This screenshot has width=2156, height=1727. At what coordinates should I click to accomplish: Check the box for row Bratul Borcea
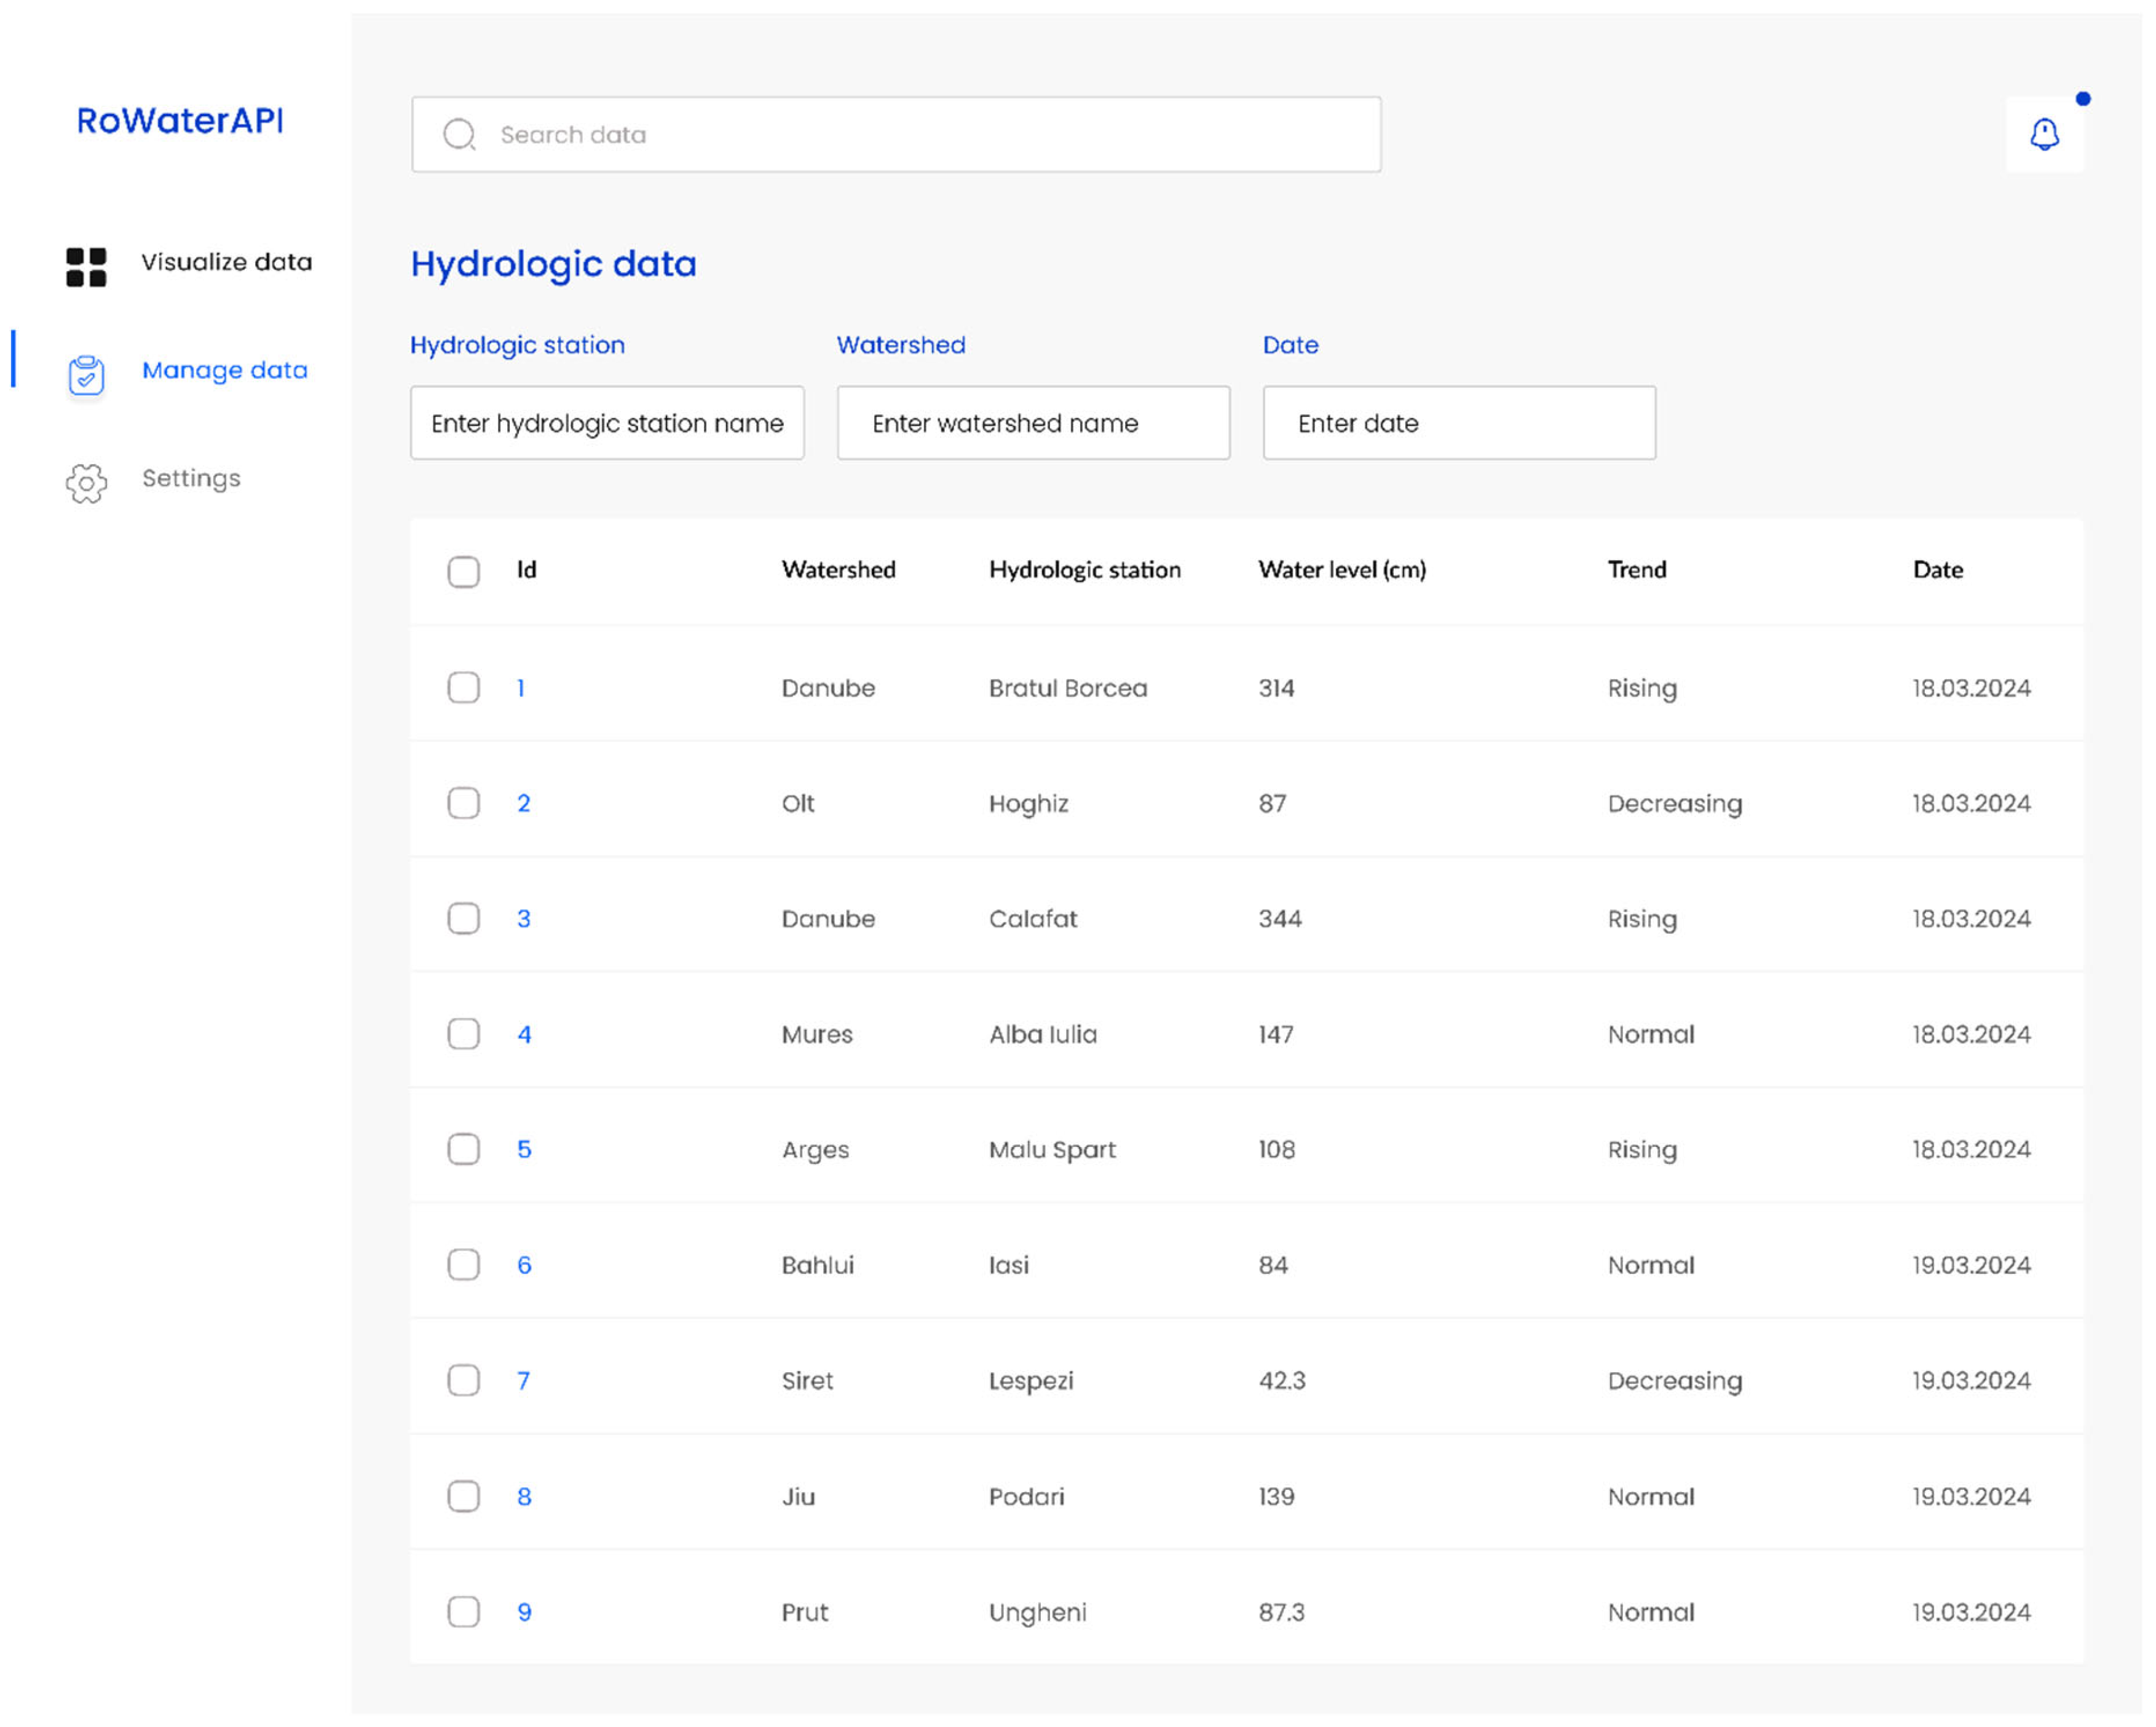463,688
